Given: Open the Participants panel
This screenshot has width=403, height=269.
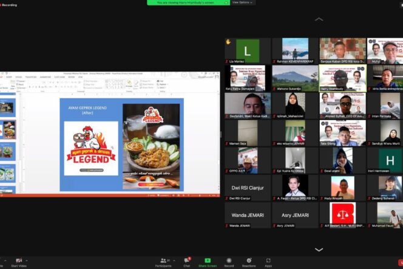Looking at the screenshot, I should click(x=163, y=262).
